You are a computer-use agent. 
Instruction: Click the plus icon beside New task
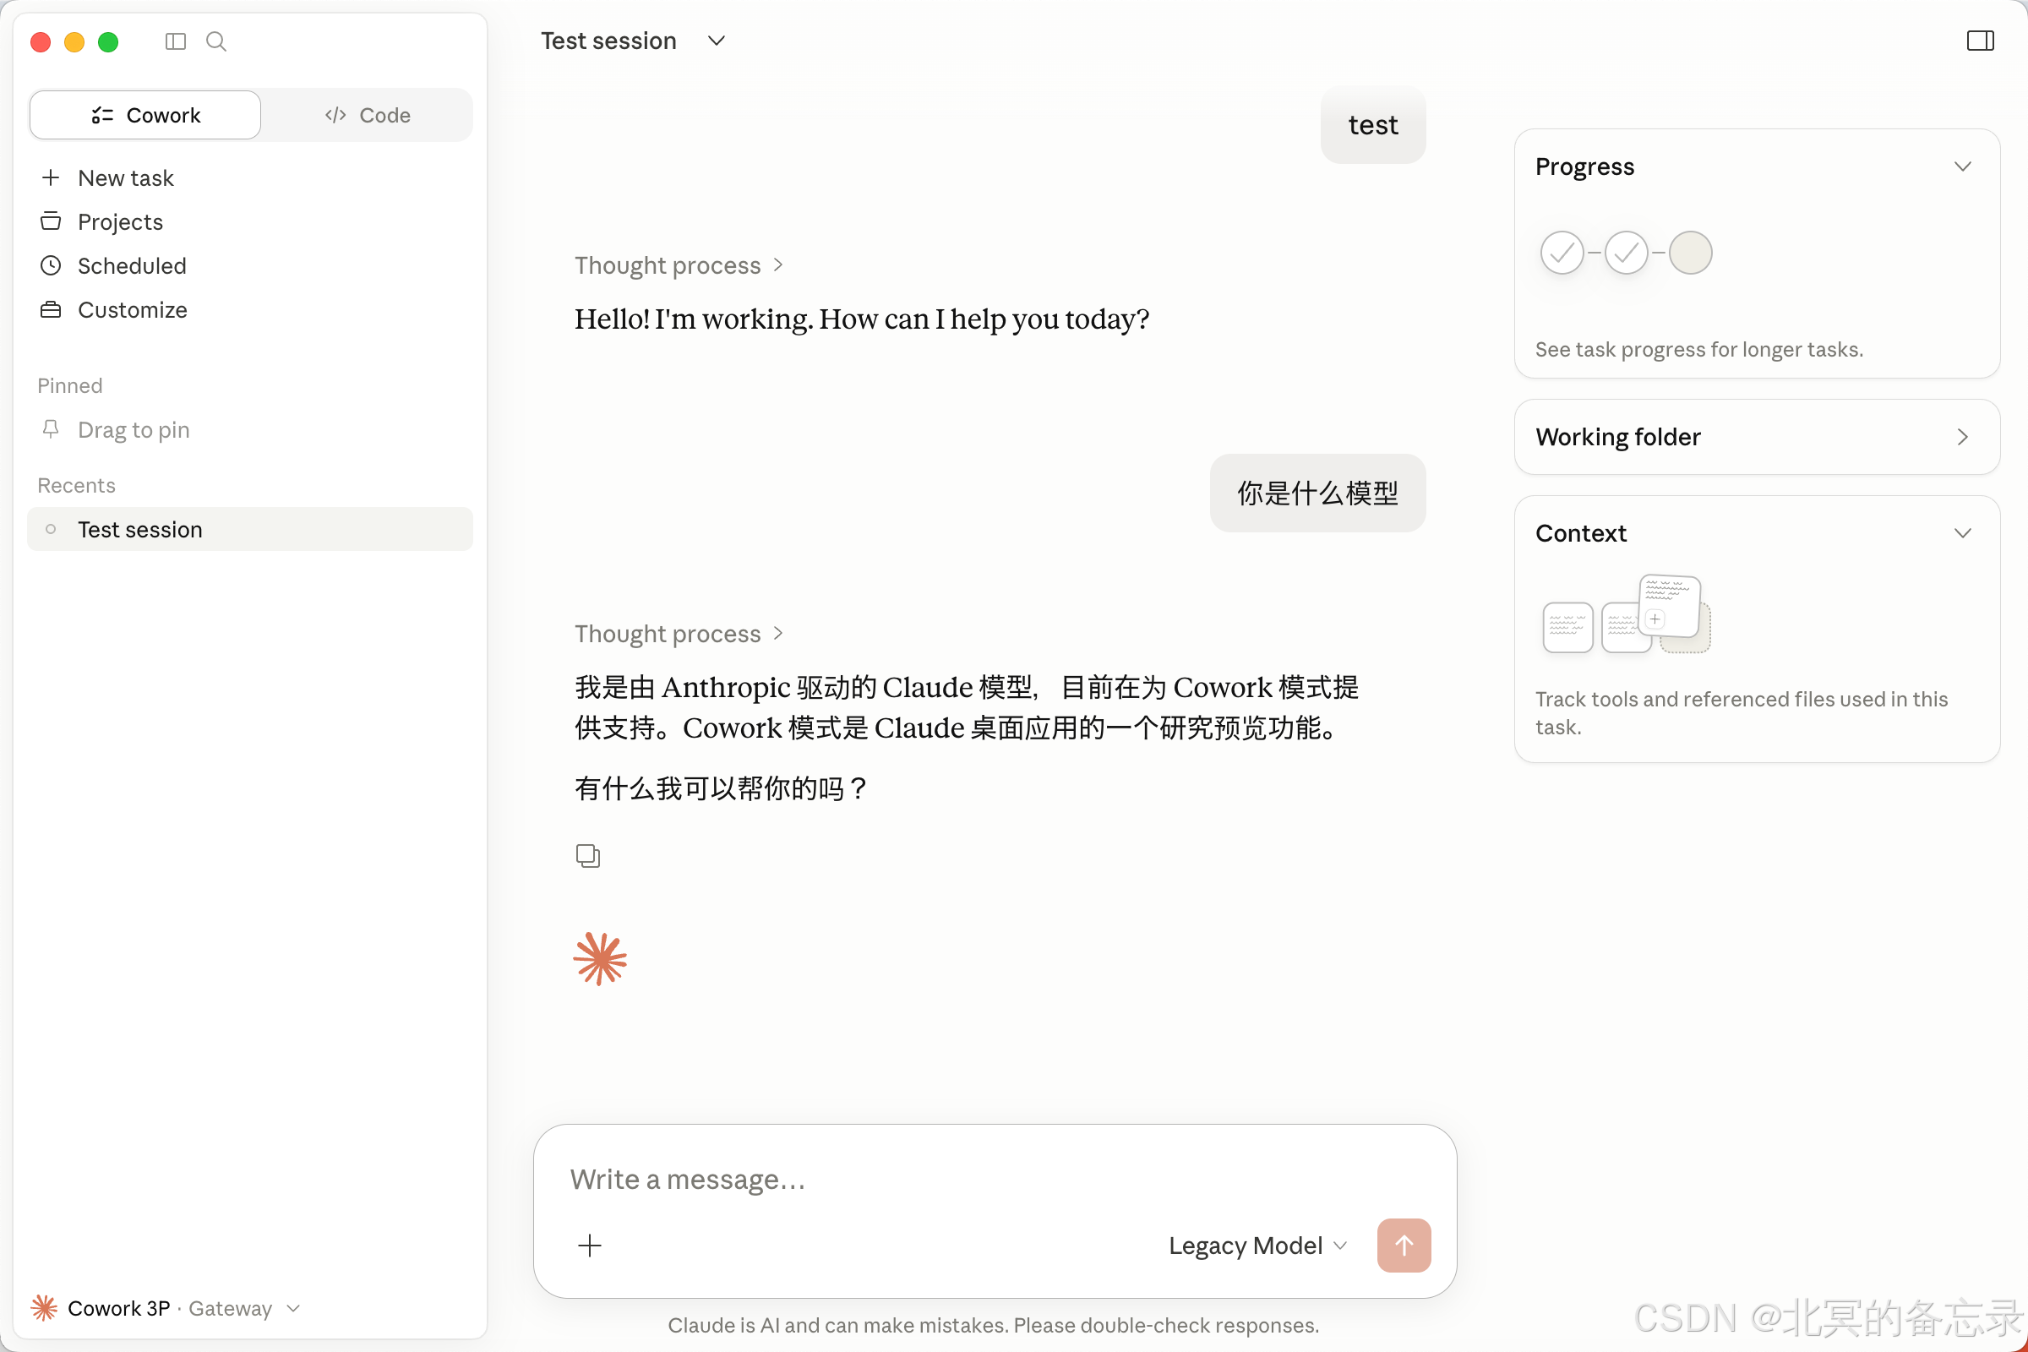(x=51, y=177)
